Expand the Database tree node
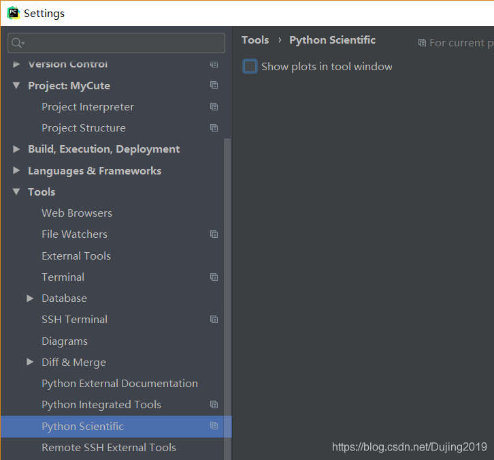 (x=30, y=298)
